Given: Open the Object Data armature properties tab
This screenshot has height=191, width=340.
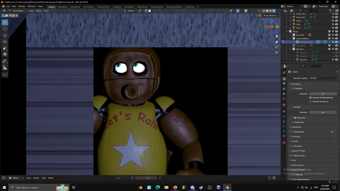Looking at the screenshot, I should pos(284,126).
